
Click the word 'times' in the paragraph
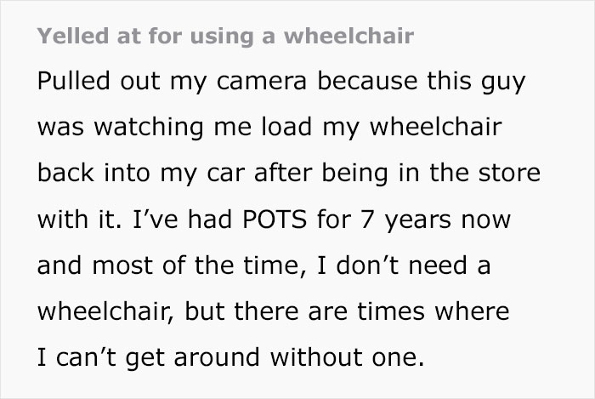point(390,311)
